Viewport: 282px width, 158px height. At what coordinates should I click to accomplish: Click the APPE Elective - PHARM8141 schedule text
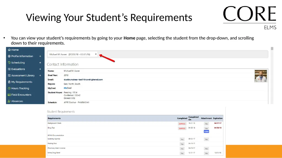(77, 103)
